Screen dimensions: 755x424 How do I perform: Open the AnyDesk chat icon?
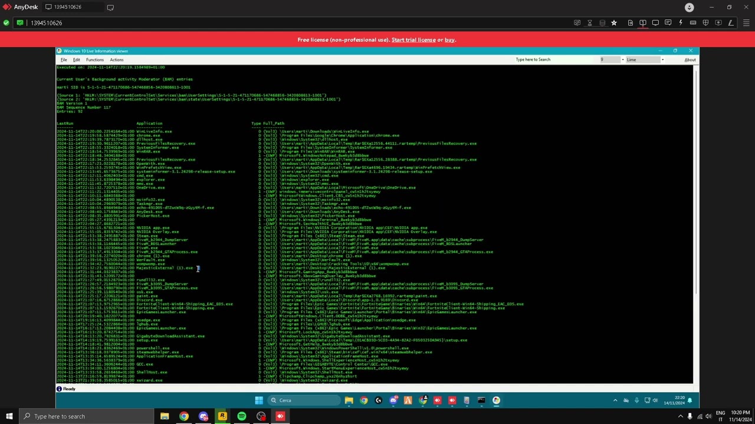point(668,23)
